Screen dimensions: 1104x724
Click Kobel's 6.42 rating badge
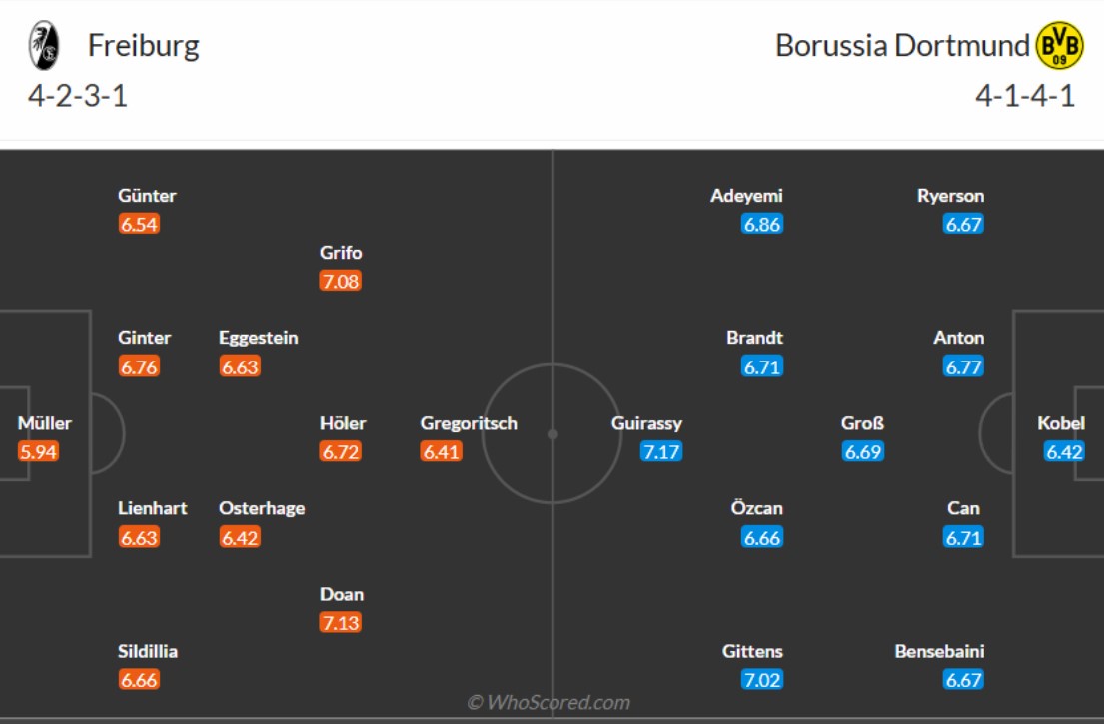(1064, 451)
